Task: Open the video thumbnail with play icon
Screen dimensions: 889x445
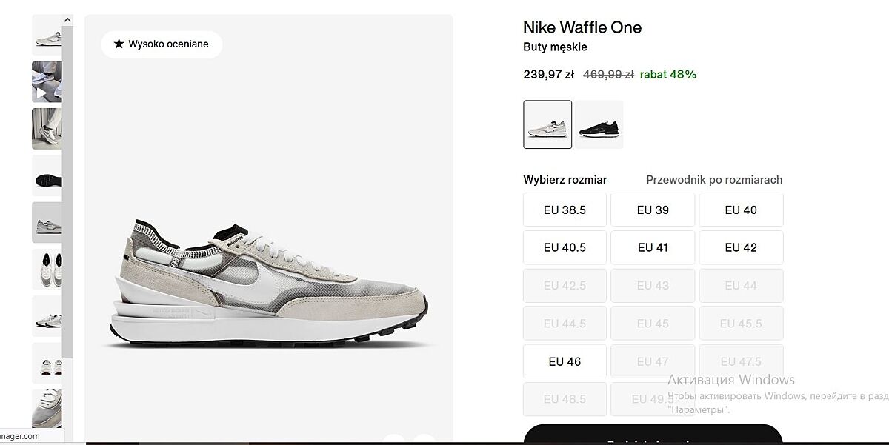Action: 47,82
